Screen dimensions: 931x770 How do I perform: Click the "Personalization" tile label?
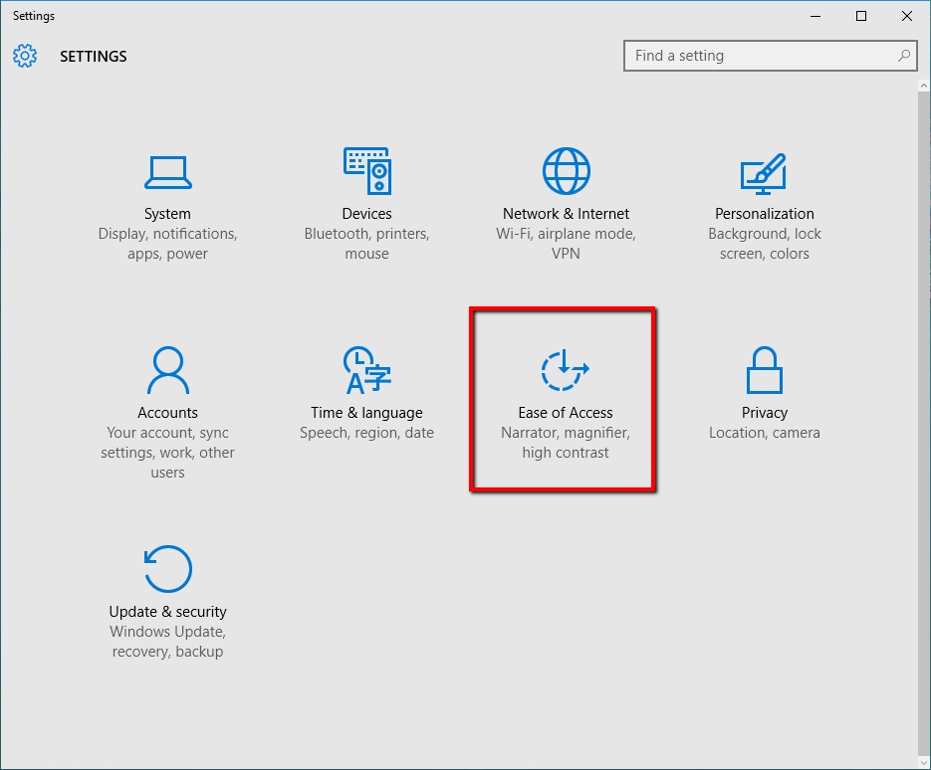pyautogui.click(x=764, y=214)
